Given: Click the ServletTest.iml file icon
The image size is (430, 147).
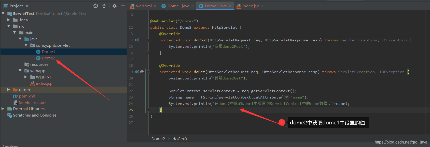Looking at the screenshot, I should click(15, 103).
